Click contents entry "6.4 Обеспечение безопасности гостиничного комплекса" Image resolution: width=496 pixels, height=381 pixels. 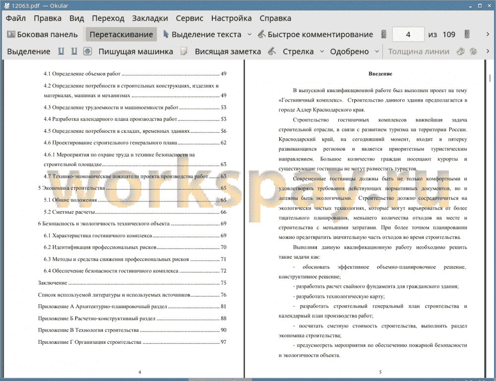pyautogui.click(x=135, y=271)
